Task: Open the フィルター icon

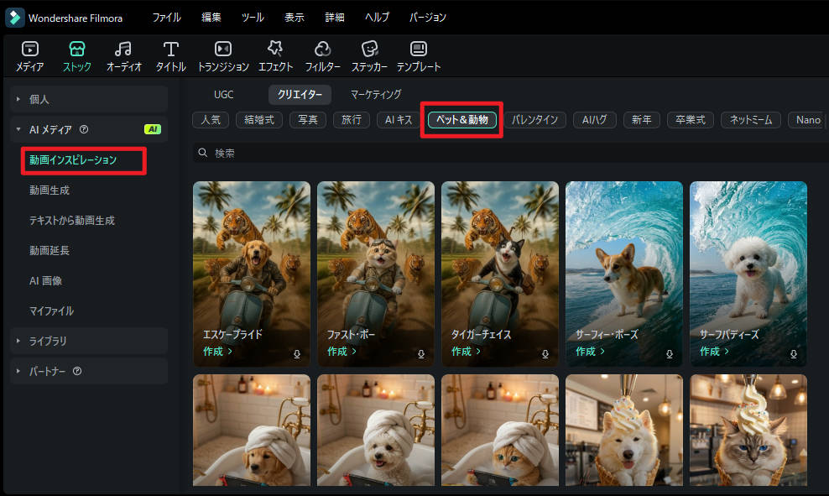Action: pos(322,50)
